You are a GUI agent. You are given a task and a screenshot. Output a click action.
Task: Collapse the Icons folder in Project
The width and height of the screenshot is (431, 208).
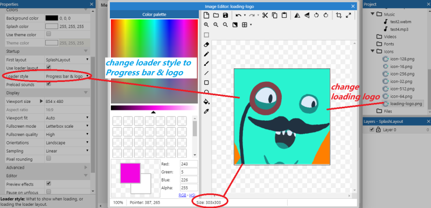pyautogui.click(x=373, y=51)
